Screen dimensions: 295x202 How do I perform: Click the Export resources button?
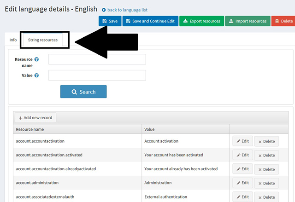pyautogui.click(x=202, y=21)
